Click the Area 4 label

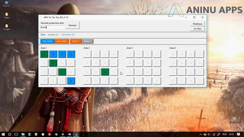[x=173, y=48]
